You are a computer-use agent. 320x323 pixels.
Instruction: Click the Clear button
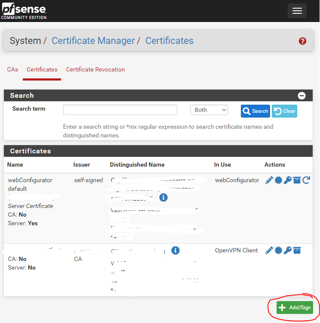[284, 111]
